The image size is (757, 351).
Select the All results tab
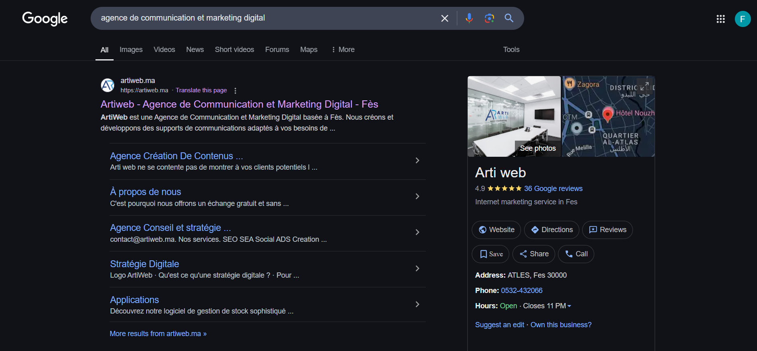104,50
